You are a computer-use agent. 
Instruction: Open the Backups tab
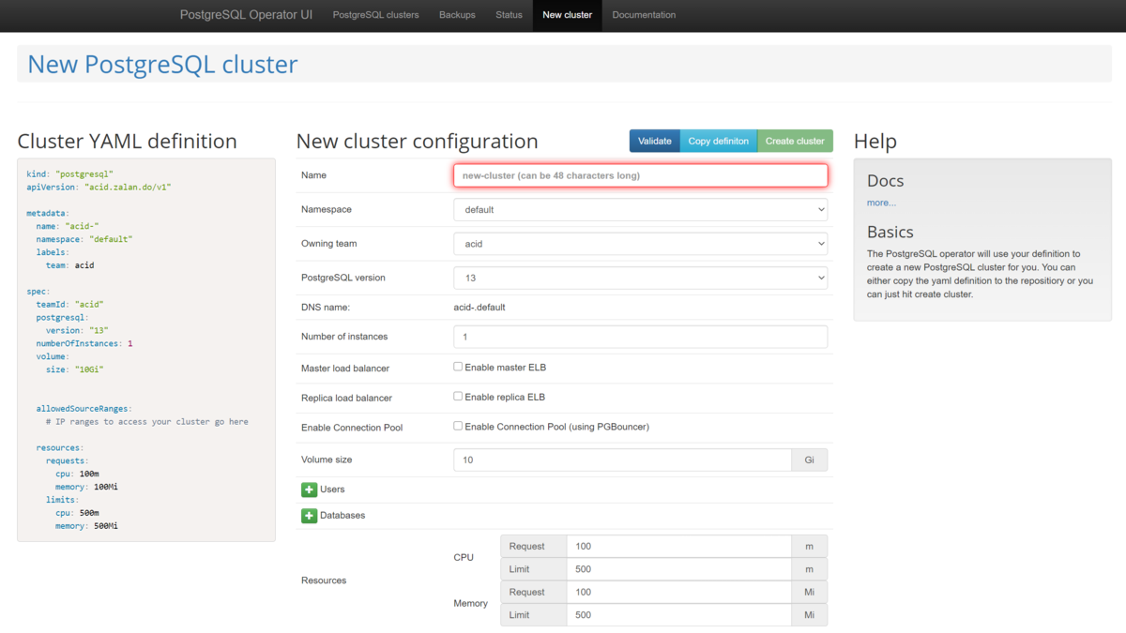[x=457, y=15]
